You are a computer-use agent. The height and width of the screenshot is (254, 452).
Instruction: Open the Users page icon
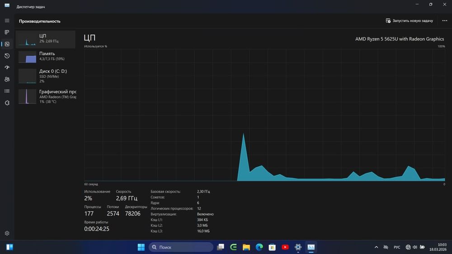point(7,79)
